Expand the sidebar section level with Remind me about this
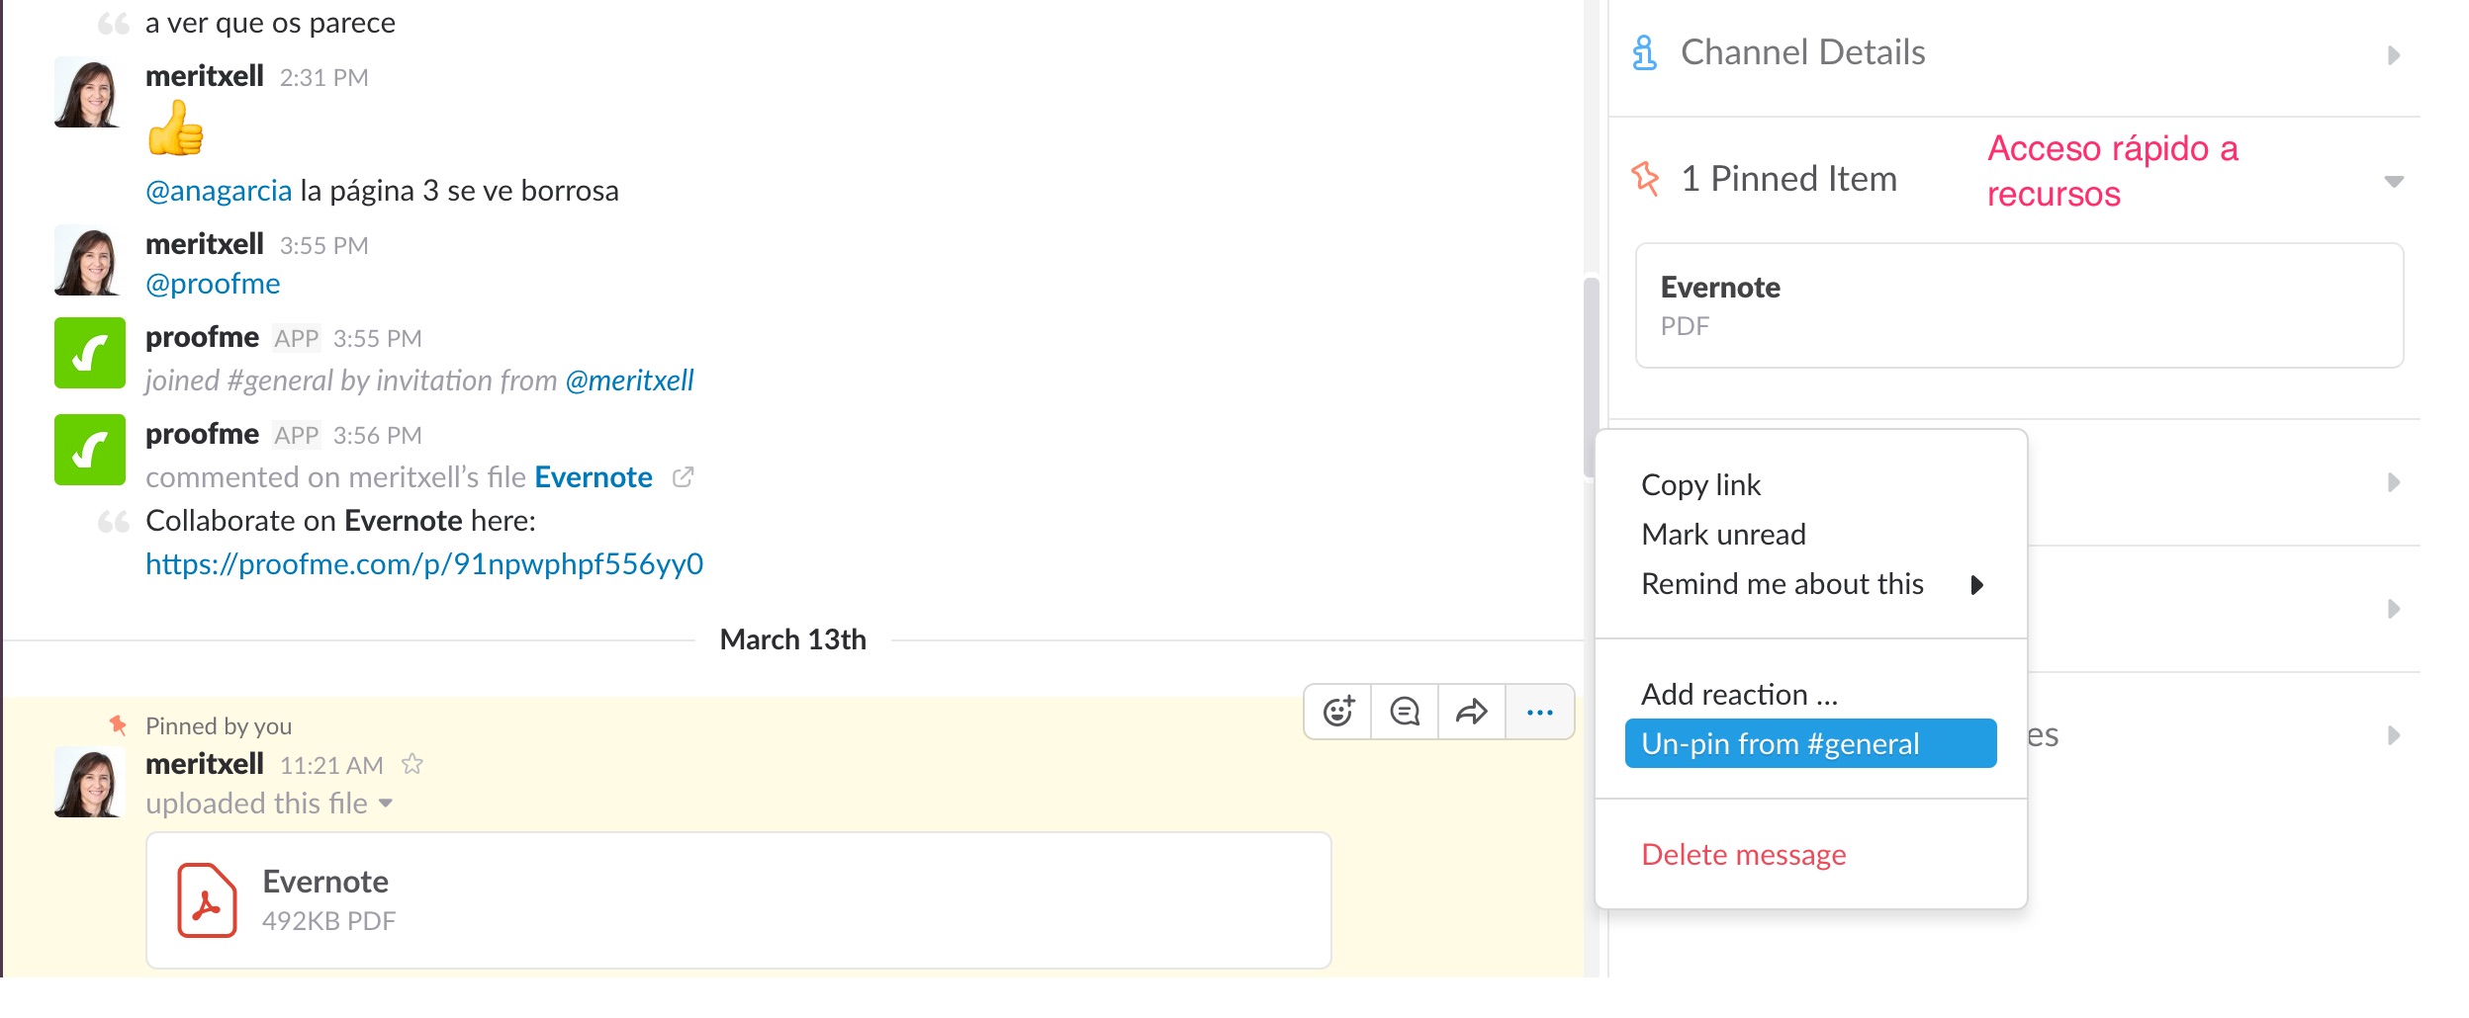Screen dimensions: 2469x1018 pos(2394,609)
